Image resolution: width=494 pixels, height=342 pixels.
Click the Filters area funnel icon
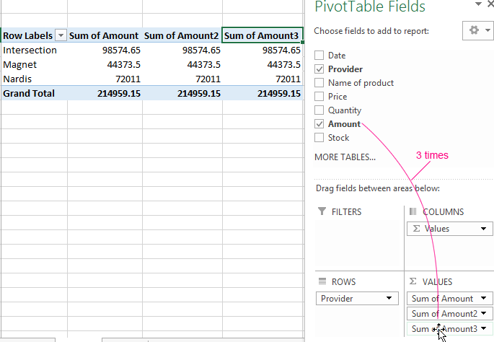point(322,212)
